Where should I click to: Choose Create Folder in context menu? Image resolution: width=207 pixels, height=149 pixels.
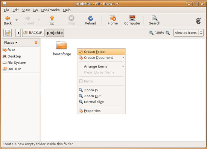point(101,52)
